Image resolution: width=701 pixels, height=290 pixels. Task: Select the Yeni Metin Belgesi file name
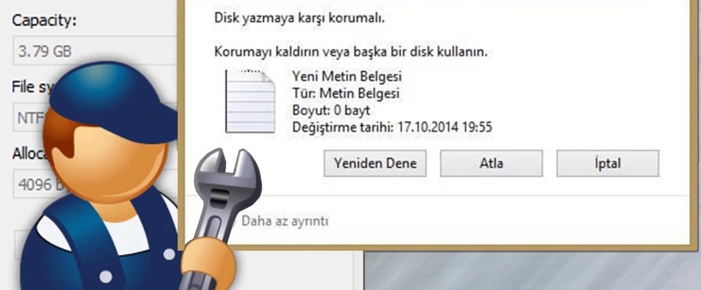click(347, 76)
